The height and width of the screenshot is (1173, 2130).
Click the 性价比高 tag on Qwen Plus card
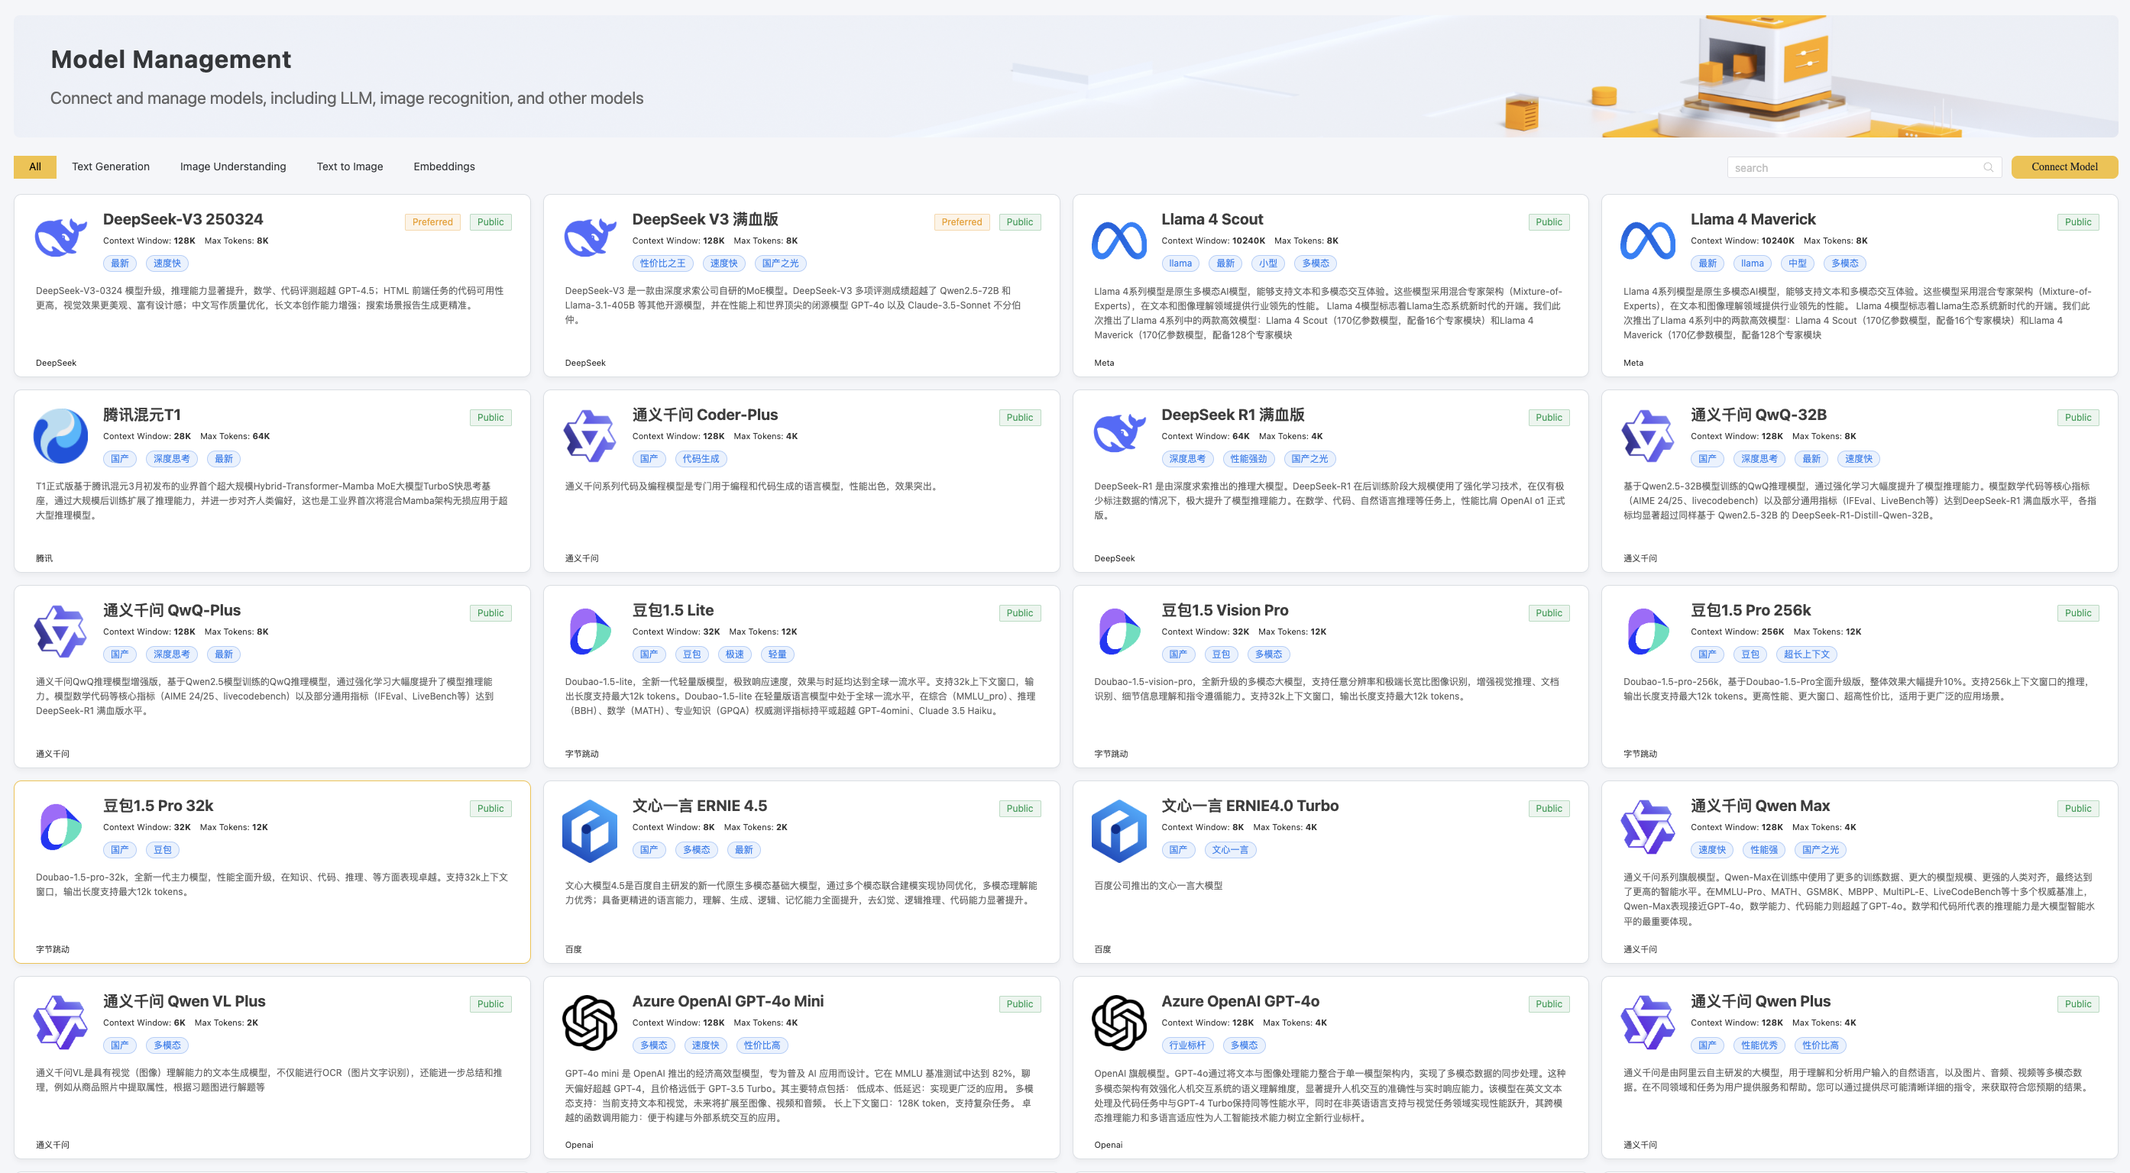tap(1820, 1045)
